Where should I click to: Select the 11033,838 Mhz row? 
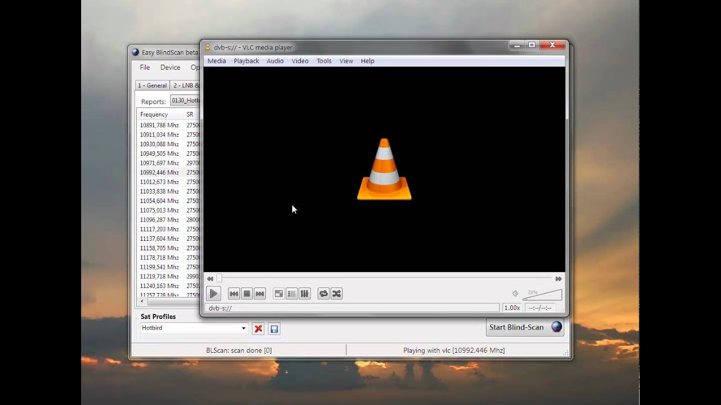[x=169, y=191]
